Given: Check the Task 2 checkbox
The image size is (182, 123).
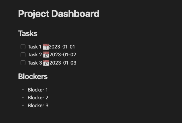Looking at the screenshot, I should pos(23,55).
